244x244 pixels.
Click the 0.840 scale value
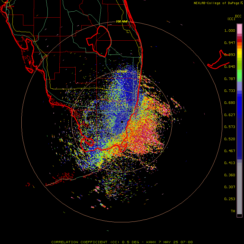coord(230,67)
